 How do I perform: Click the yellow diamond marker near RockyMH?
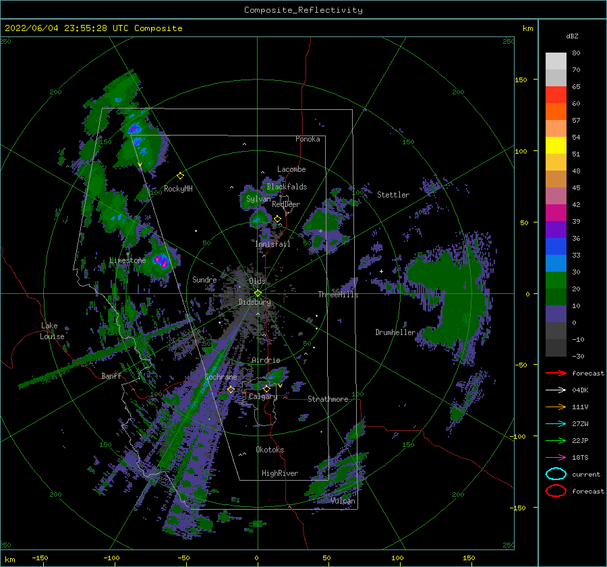(x=180, y=176)
